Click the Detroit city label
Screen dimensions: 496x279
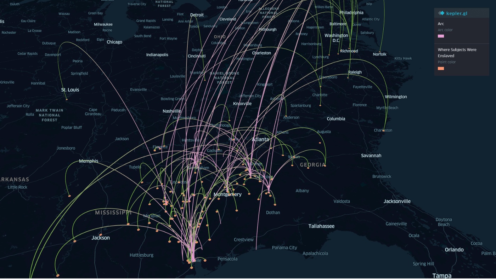tap(197, 15)
